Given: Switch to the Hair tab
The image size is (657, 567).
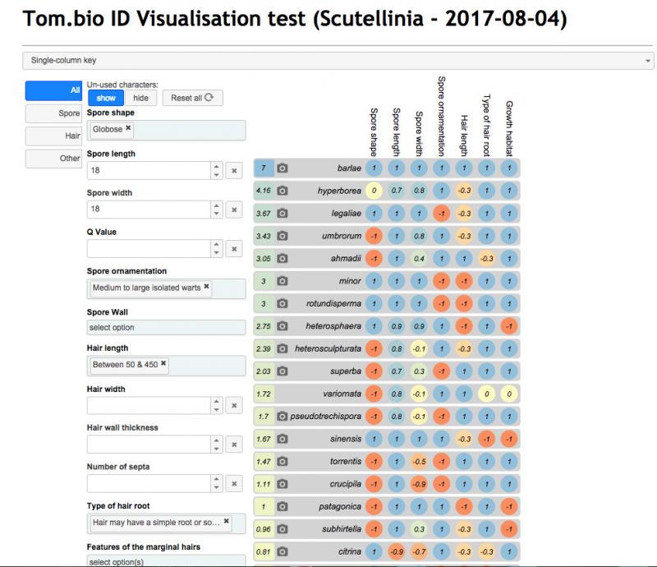Looking at the screenshot, I should (x=53, y=136).
